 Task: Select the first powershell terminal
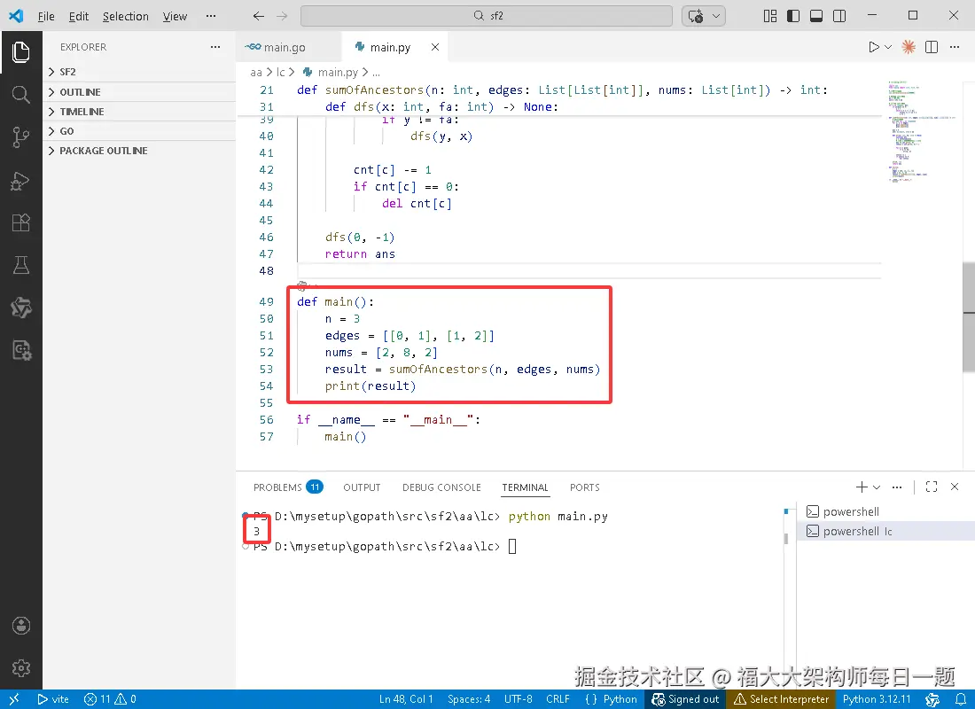(x=885, y=511)
